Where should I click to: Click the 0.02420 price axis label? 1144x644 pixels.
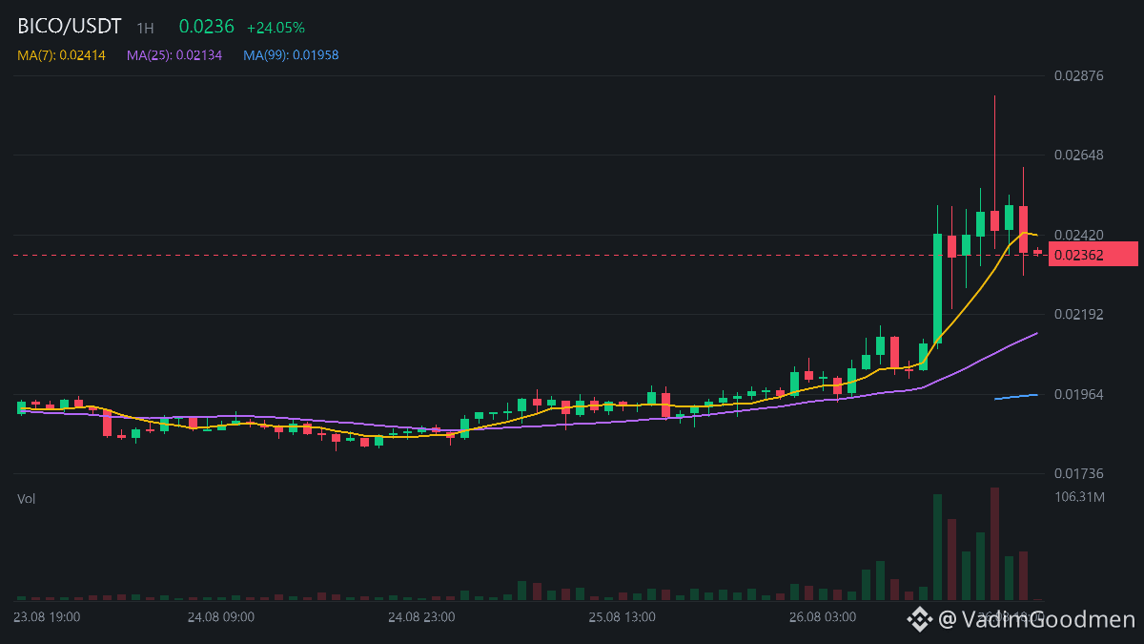pyautogui.click(x=1079, y=235)
